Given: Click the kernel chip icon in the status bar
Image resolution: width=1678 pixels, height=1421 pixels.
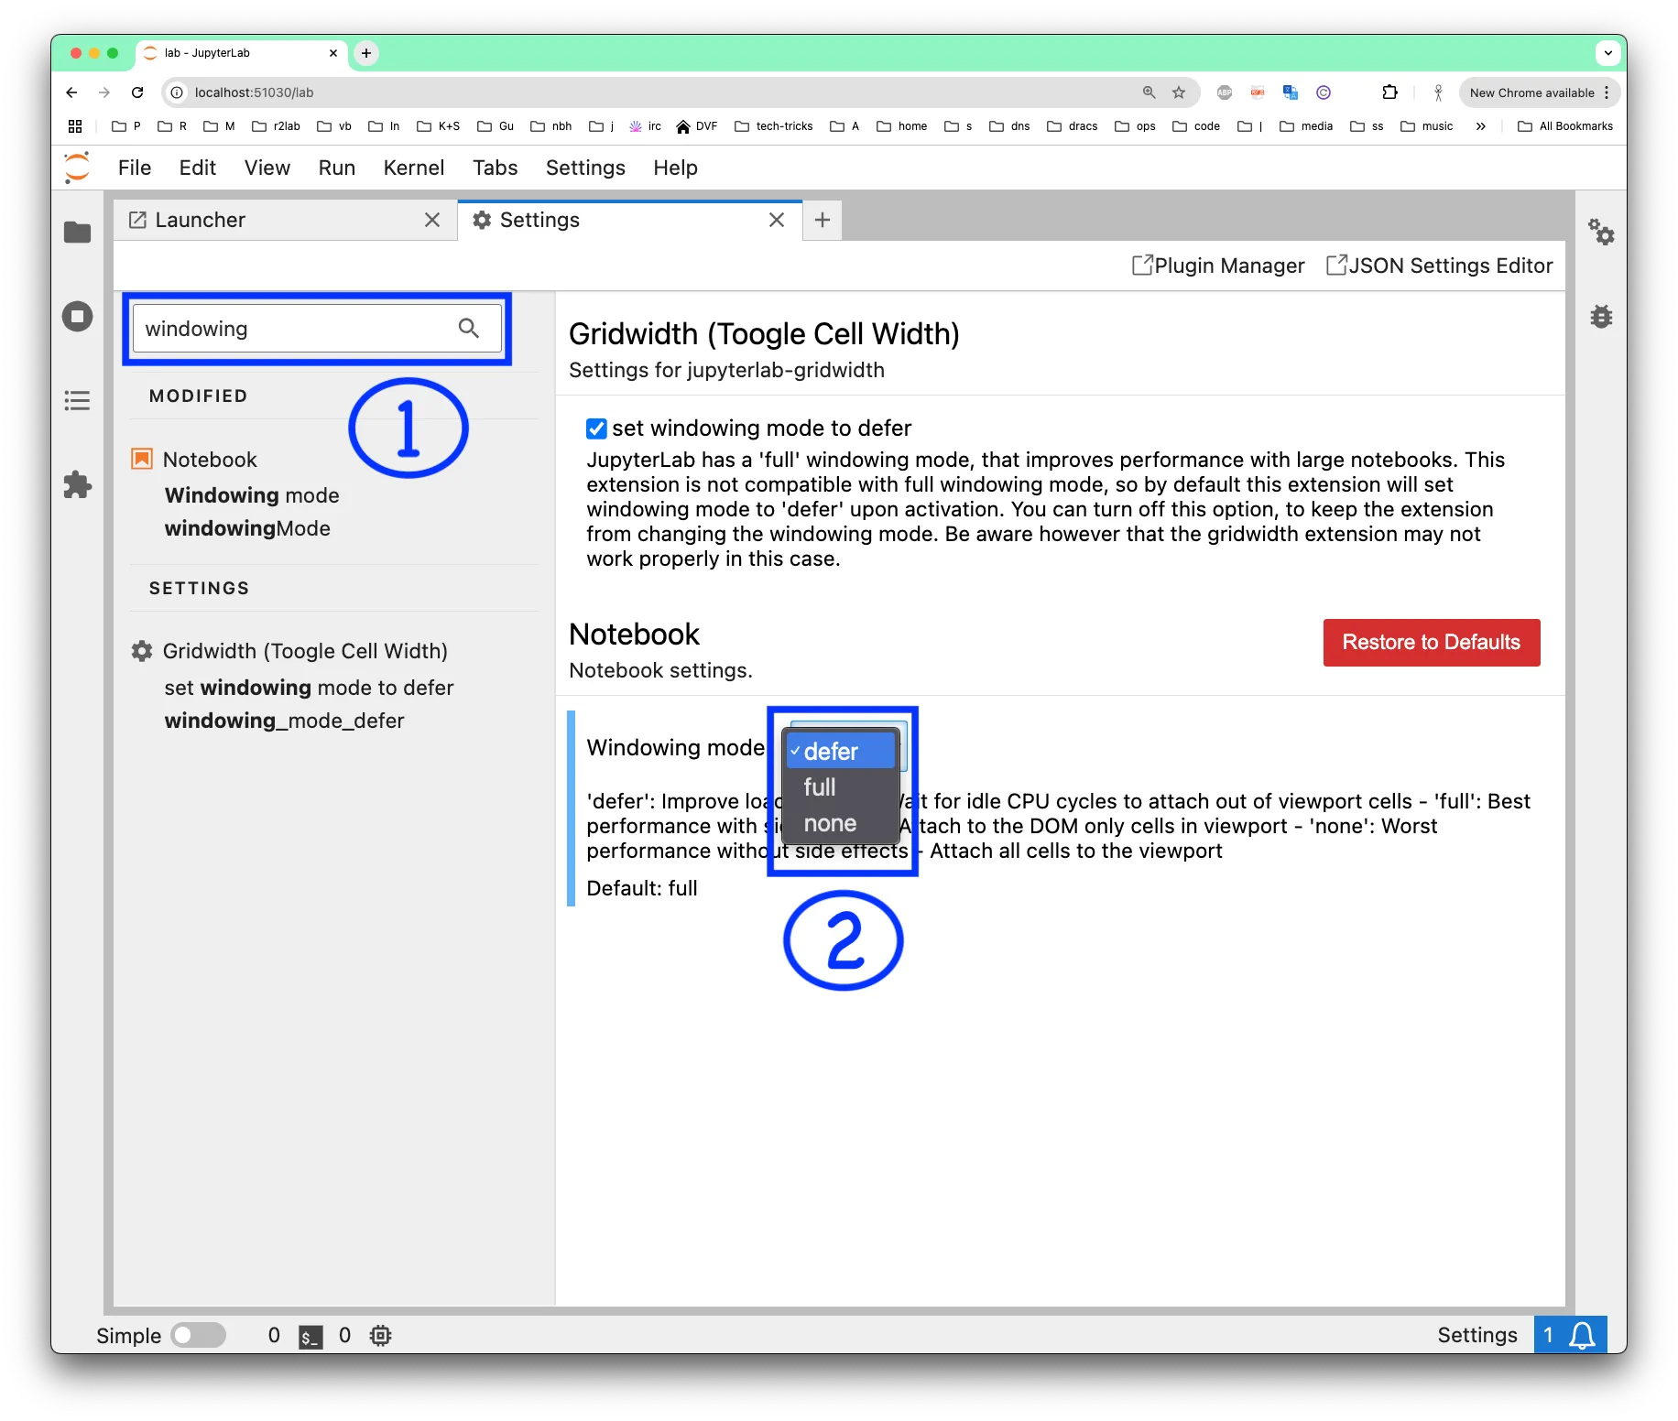Looking at the screenshot, I should (379, 1335).
